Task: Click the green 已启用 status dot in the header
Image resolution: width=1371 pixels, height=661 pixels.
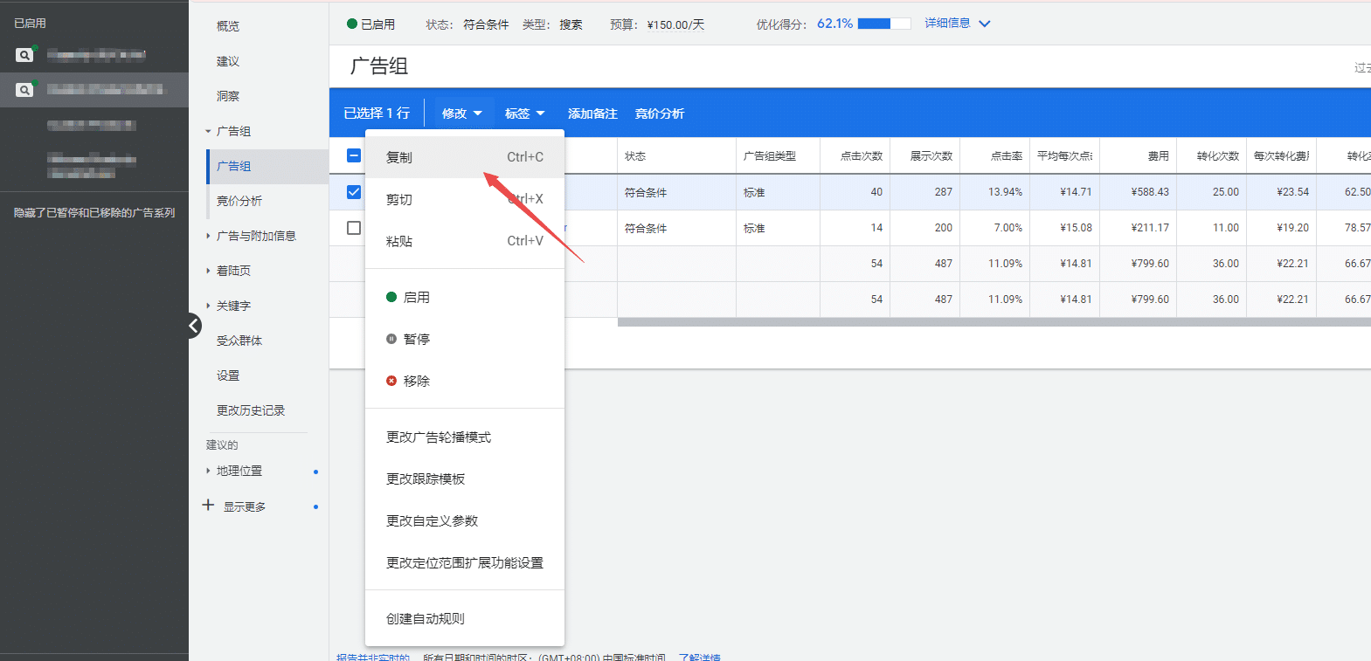Action: (352, 24)
